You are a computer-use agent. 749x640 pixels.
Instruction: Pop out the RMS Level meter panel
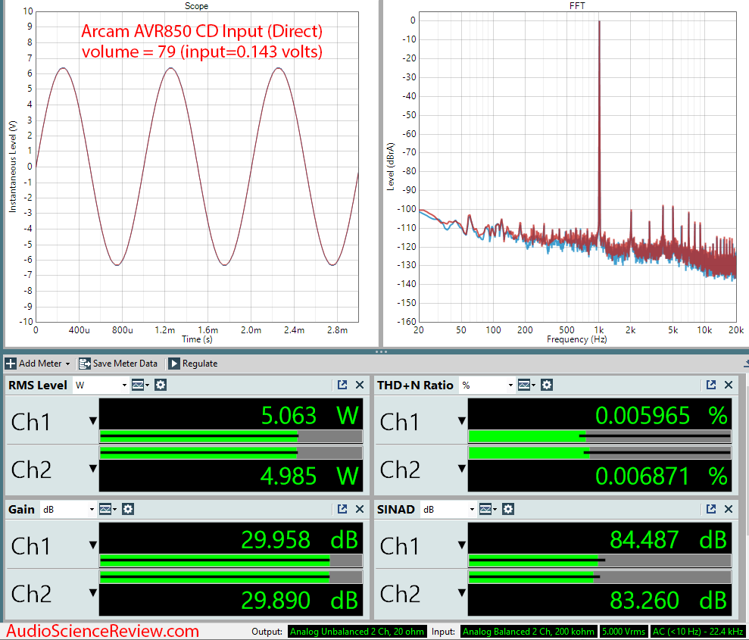coord(342,386)
